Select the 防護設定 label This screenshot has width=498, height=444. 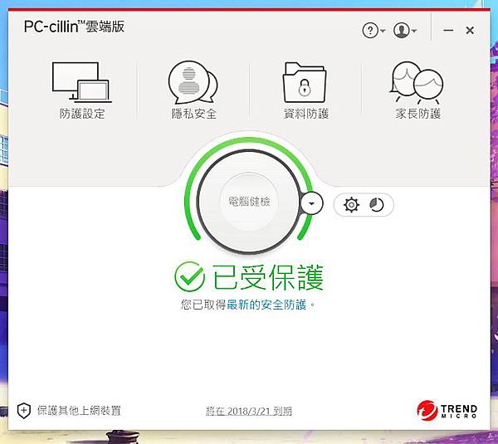click(82, 114)
